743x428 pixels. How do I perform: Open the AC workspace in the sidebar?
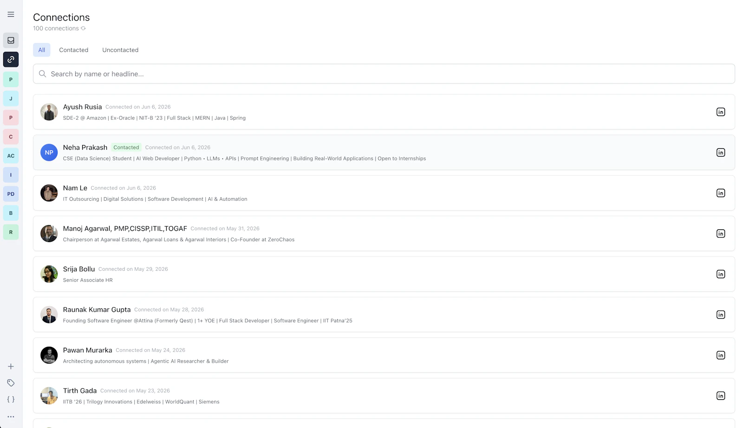click(x=11, y=156)
